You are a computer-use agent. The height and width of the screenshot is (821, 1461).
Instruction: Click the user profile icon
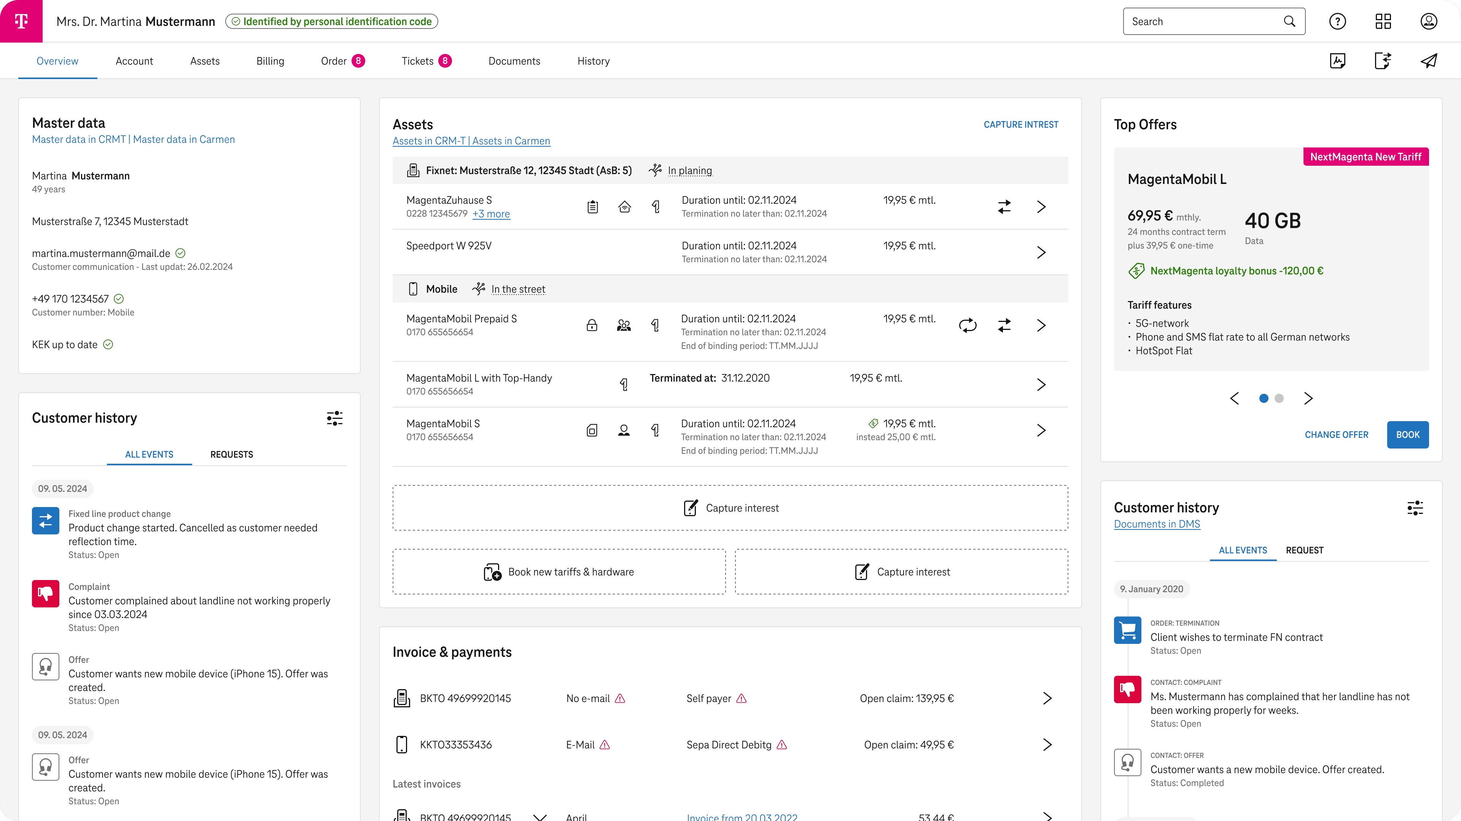point(1429,22)
